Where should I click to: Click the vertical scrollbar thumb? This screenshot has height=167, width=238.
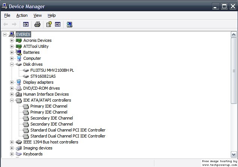click(x=234, y=71)
